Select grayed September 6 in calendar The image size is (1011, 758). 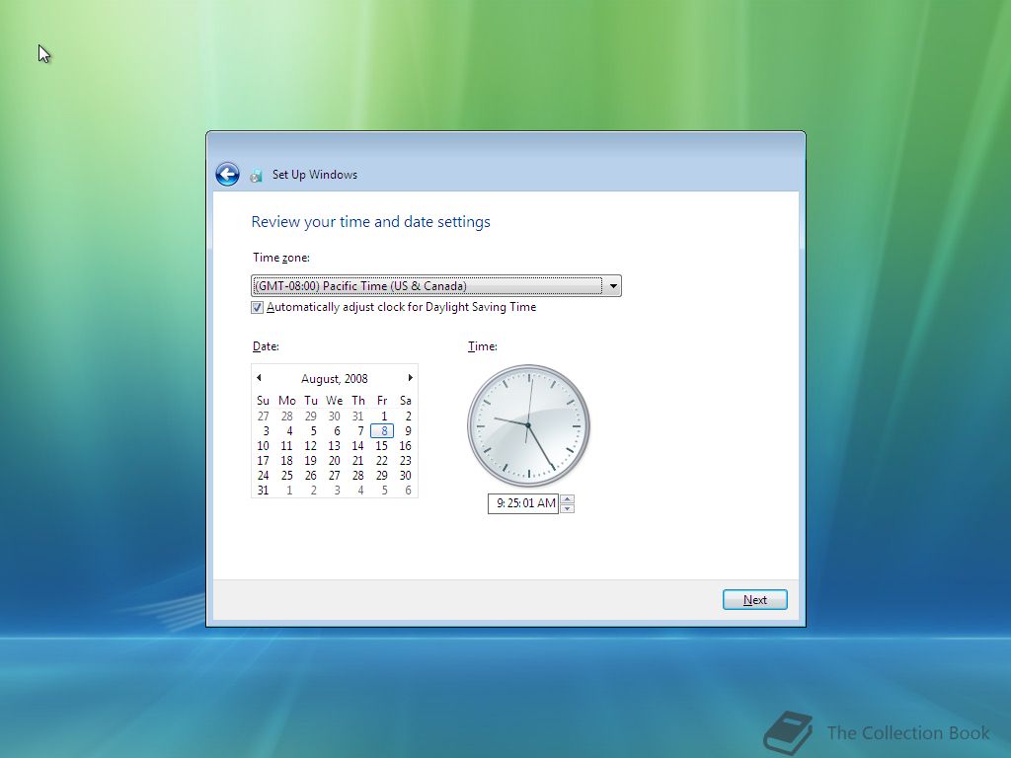408,491
